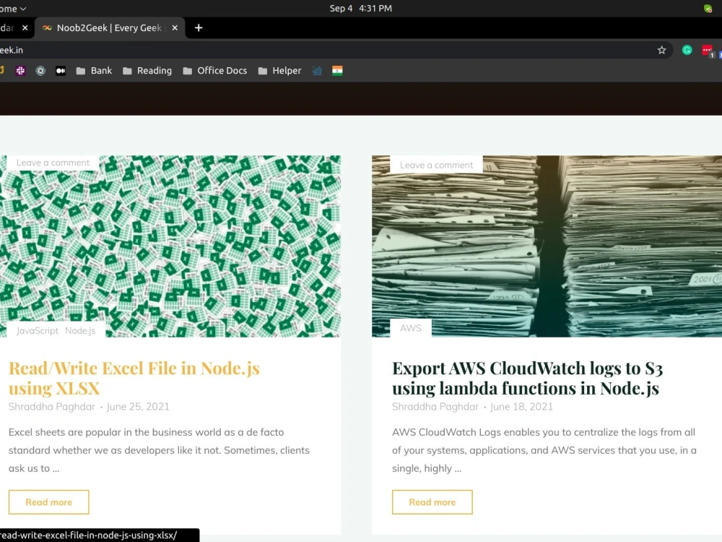Open the paper stacks post thumbnail

547,246
